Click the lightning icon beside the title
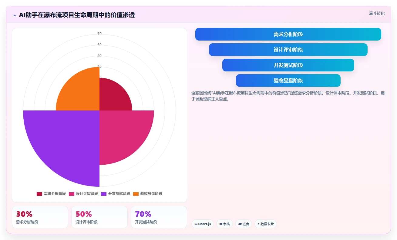This screenshot has width=397, height=240. pyautogui.click(x=14, y=15)
